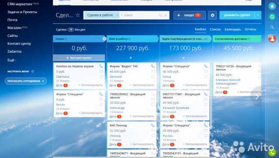
Task: Expand the Ещё menu in left sidebar
Action: click(x=12, y=60)
